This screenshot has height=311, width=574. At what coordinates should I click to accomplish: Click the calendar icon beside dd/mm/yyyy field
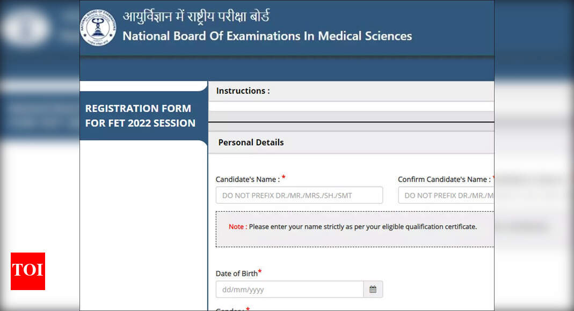click(373, 289)
